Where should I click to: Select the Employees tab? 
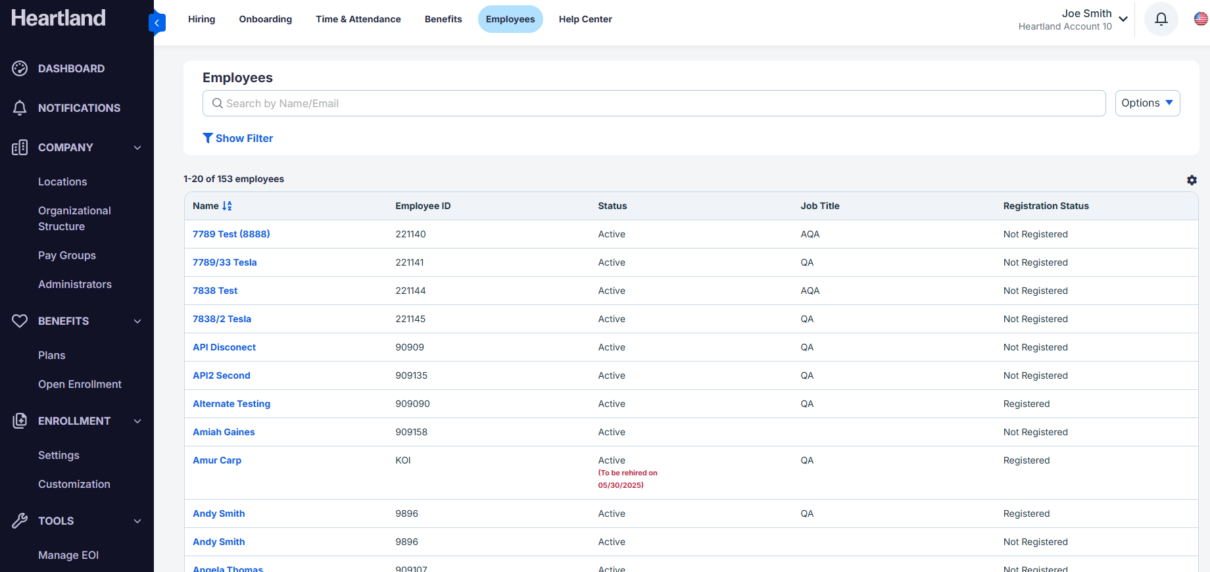coord(510,19)
